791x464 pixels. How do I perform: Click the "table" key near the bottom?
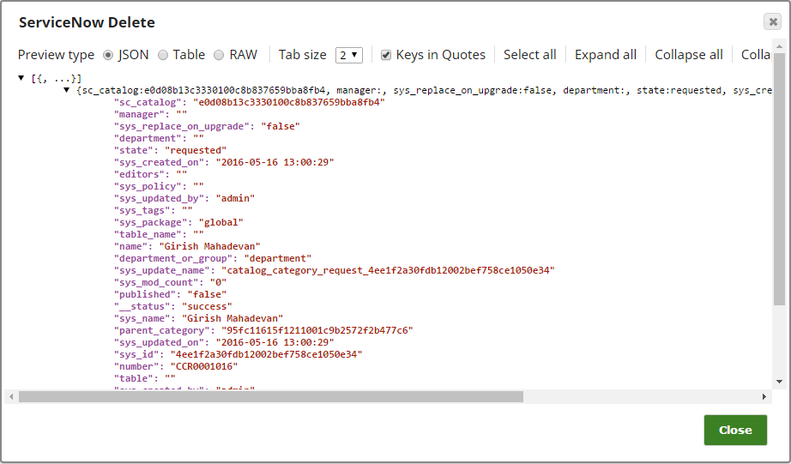134,379
